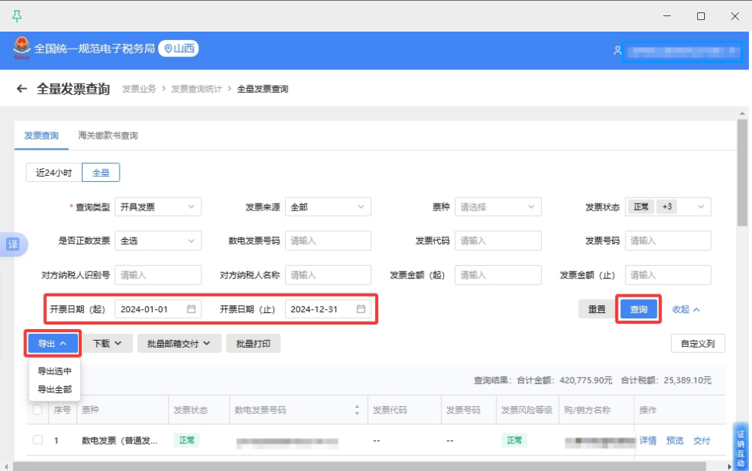Click the user profile icon in header
This screenshot has width=752, height=471.
tap(617, 51)
